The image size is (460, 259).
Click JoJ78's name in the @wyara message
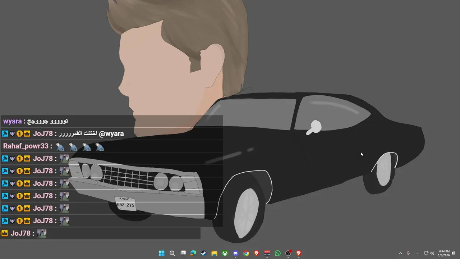coord(43,133)
